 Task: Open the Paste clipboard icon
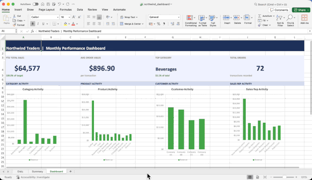coord(7,19)
